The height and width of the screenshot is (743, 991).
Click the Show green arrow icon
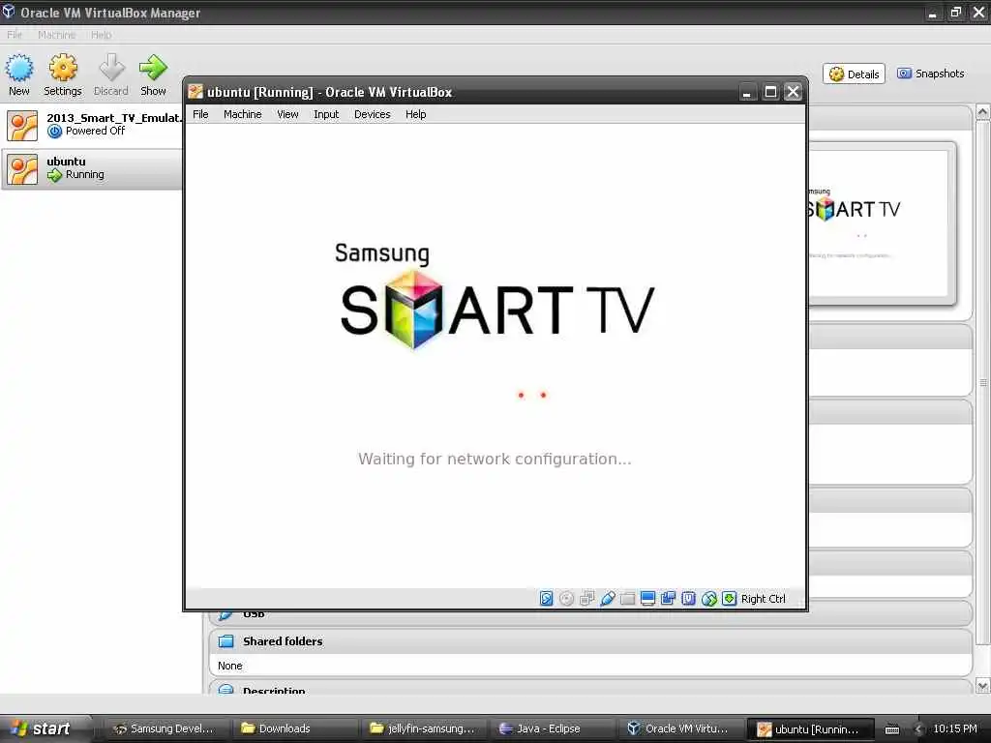(x=153, y=68)
